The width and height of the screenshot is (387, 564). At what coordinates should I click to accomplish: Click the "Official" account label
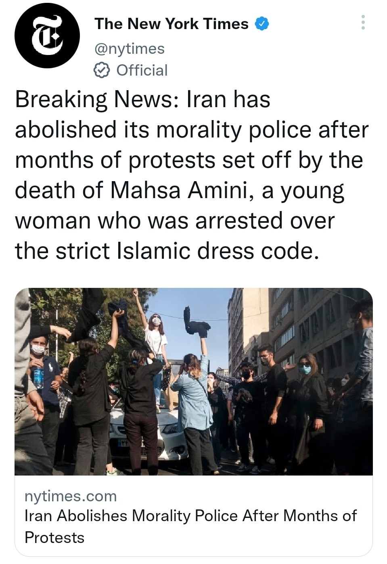(x=142, y=70)
